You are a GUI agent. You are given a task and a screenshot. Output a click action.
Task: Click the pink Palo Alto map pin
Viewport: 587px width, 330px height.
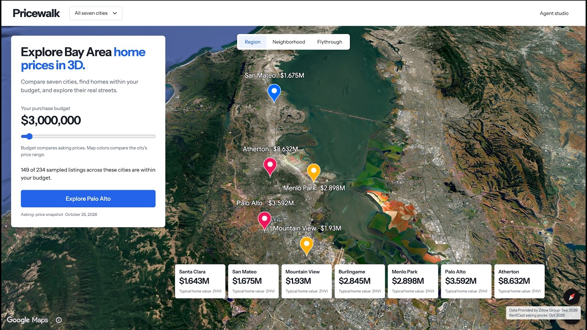click(264, 220)
